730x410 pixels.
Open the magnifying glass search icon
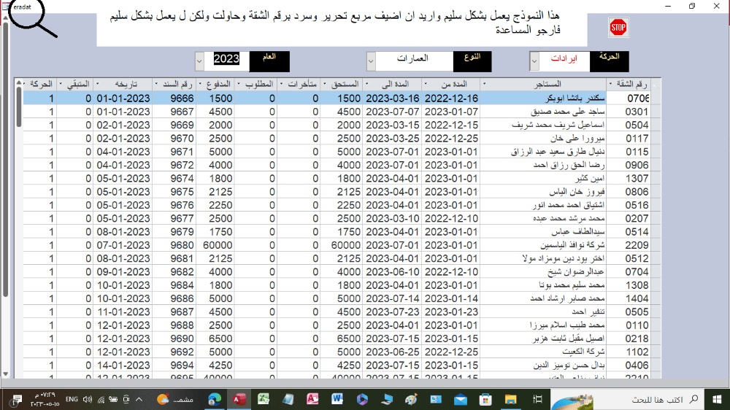32,18
